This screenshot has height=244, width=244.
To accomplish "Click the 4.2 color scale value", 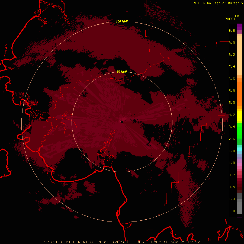I will click(232, 115).
